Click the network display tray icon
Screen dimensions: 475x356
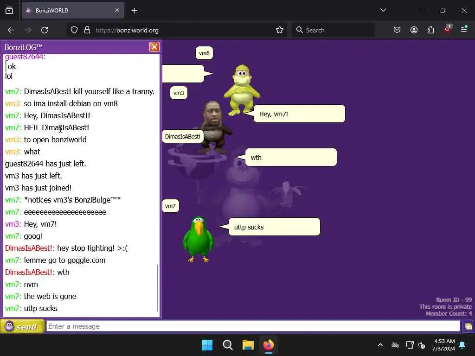410,345
